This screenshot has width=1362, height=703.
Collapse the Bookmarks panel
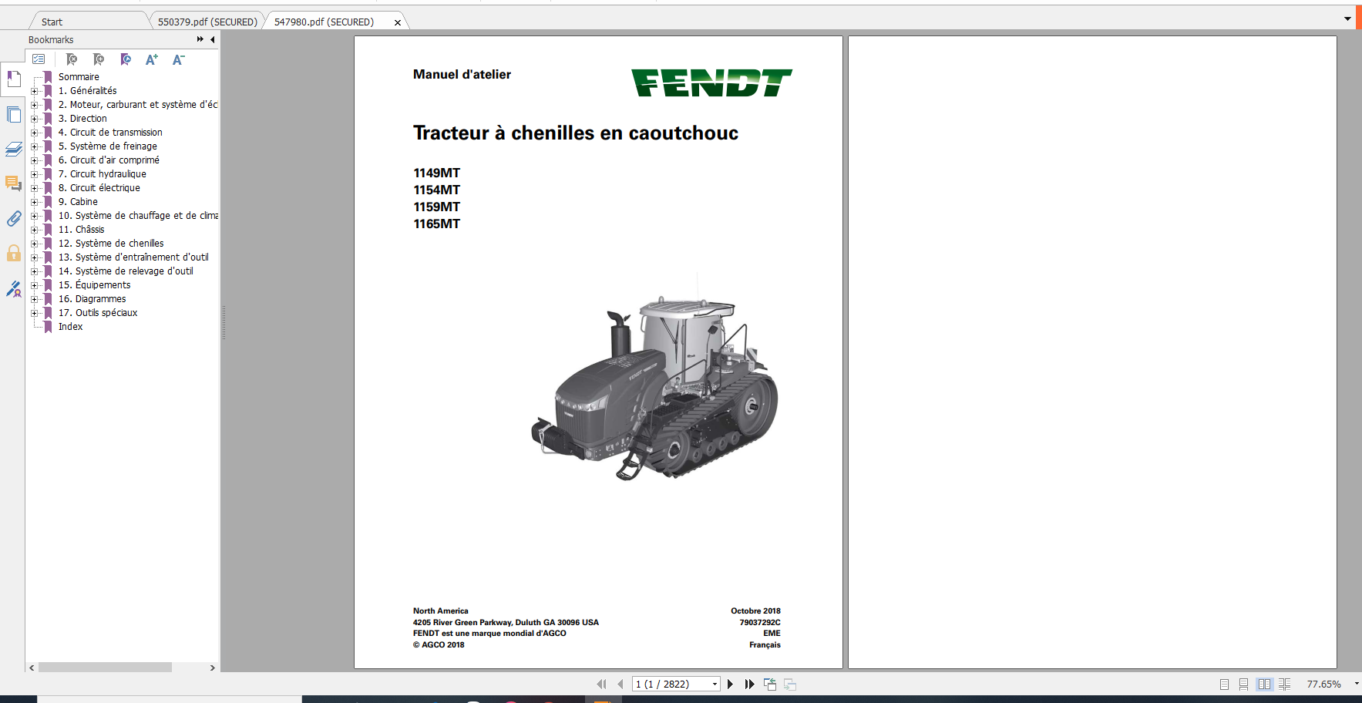tap(199, 39)
